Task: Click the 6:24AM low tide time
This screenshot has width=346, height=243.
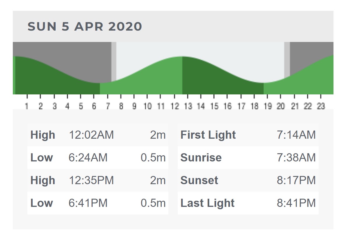Action: 88,158
